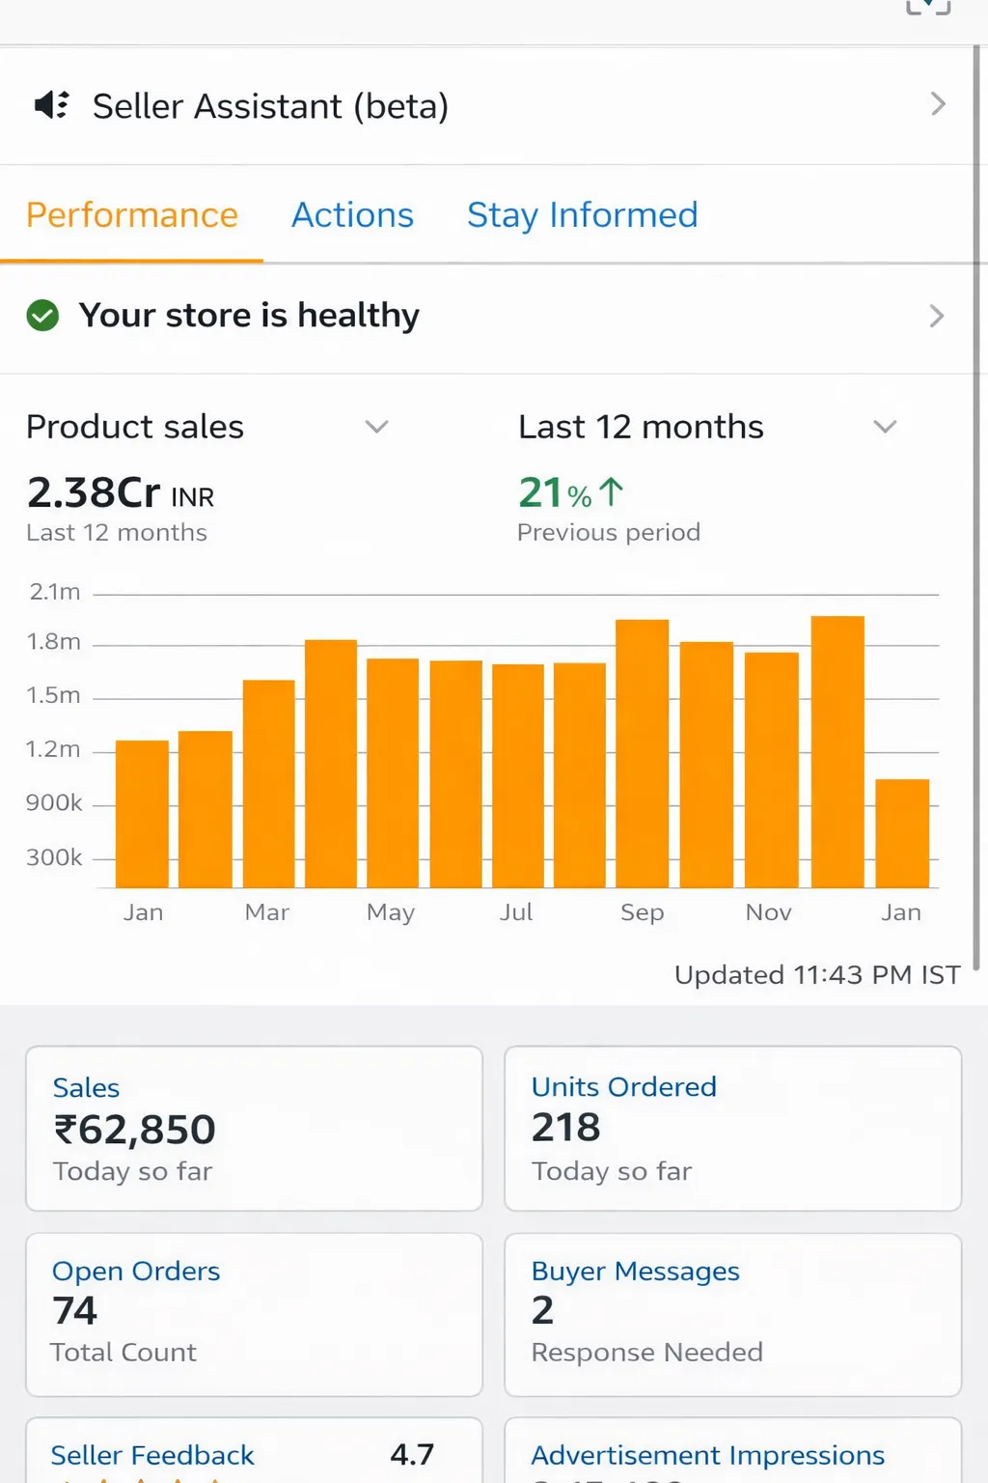Tap the Seller Assistant megaphone icon
The image size is (988, 1483).
tap(51, 104)
